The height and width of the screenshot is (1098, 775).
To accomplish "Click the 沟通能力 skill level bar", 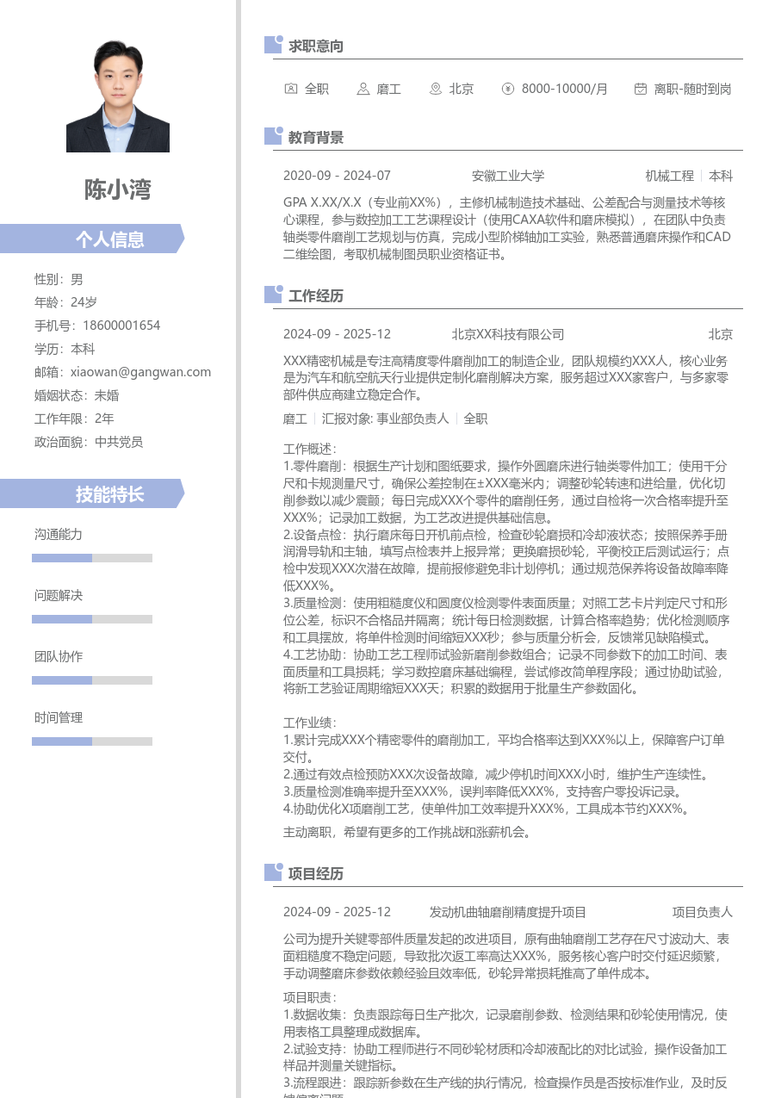I will click(x=92, y=558).
